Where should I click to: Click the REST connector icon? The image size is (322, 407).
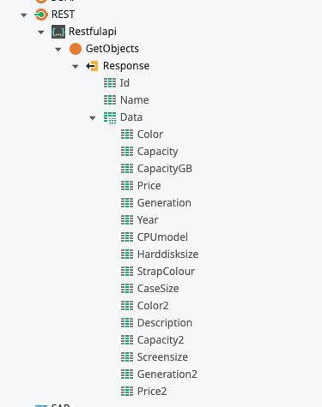point(41,15)
